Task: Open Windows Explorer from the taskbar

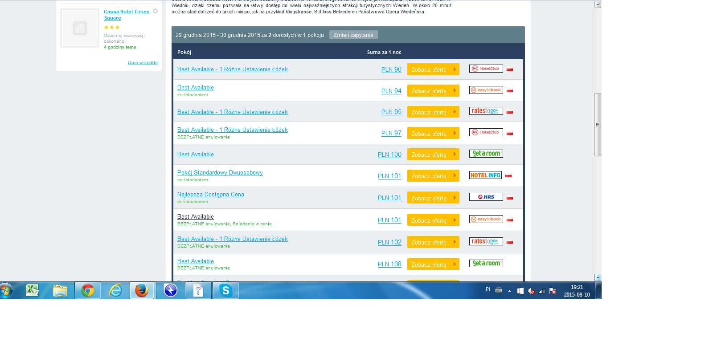Action: [x=60, y=290]
